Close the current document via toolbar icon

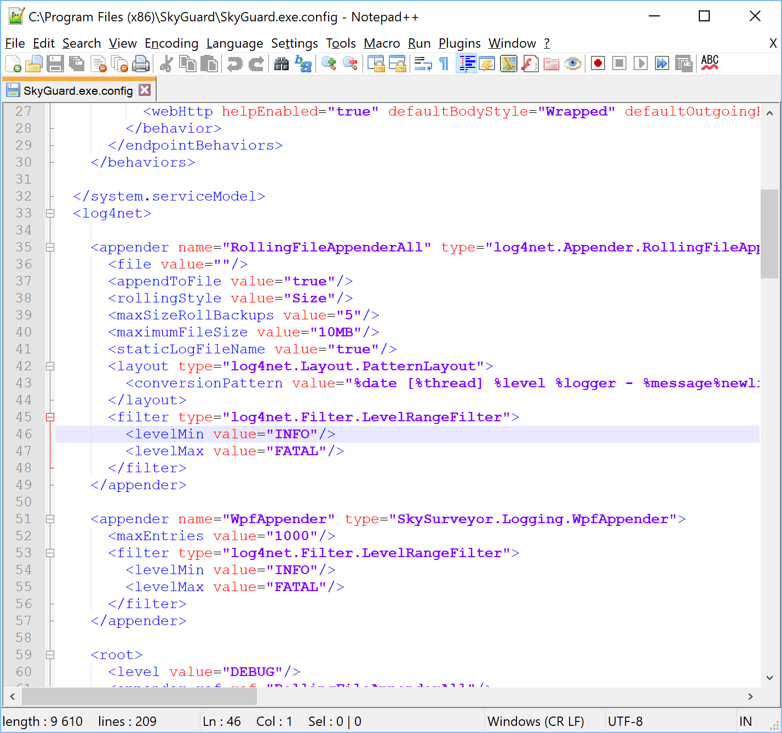[x=98, y=64]
